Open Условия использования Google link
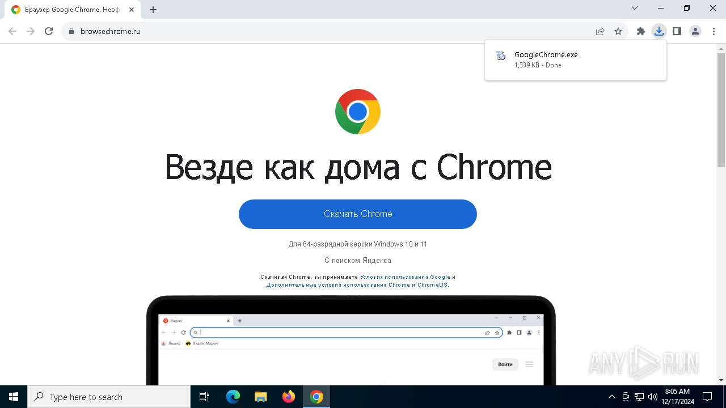The height and width of the screenshot is (408, 726). click(x=405, y=277)
